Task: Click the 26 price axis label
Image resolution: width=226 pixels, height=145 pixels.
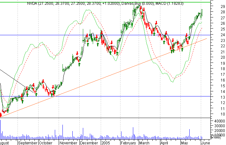Action: pyautogui.click(x=223, y=23)
